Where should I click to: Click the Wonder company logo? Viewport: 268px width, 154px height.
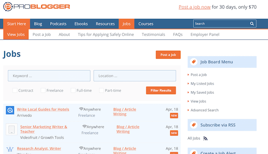point(10,149)
